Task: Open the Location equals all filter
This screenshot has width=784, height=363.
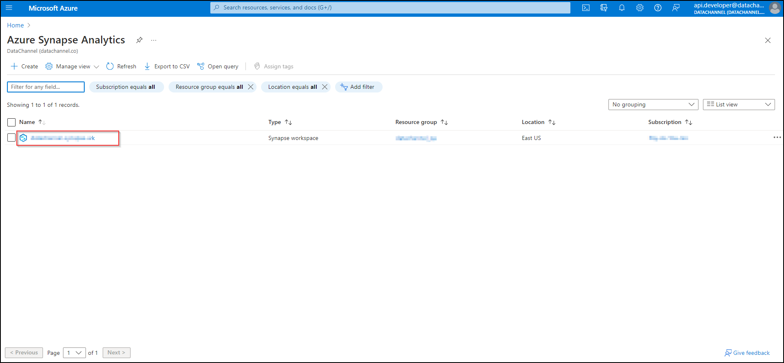Action: (293, 87)
